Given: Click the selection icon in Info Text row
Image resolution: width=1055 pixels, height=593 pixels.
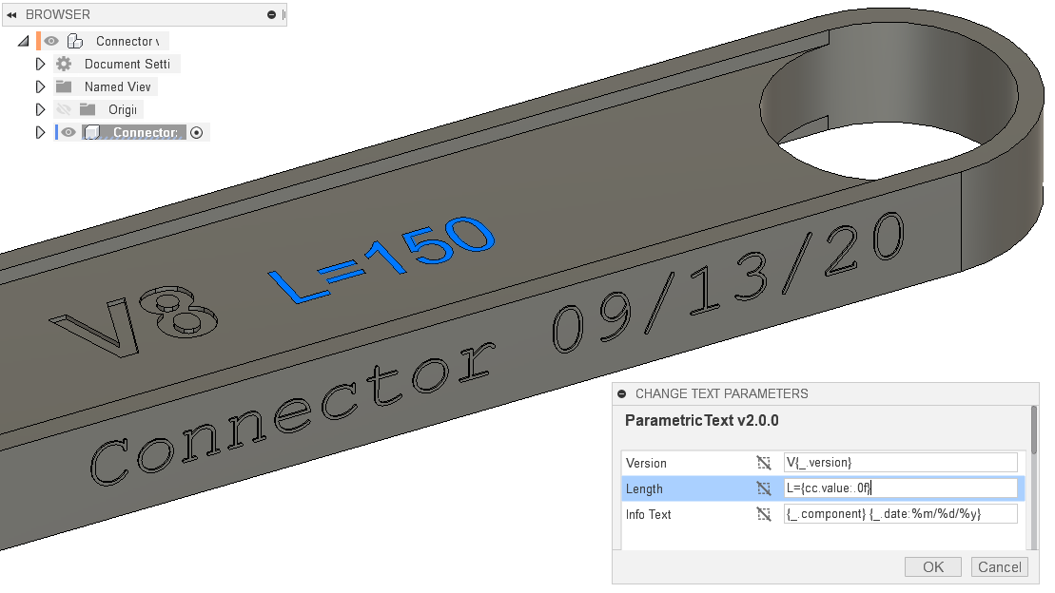Looking at the screenshot, I should (x=763, y=514).
